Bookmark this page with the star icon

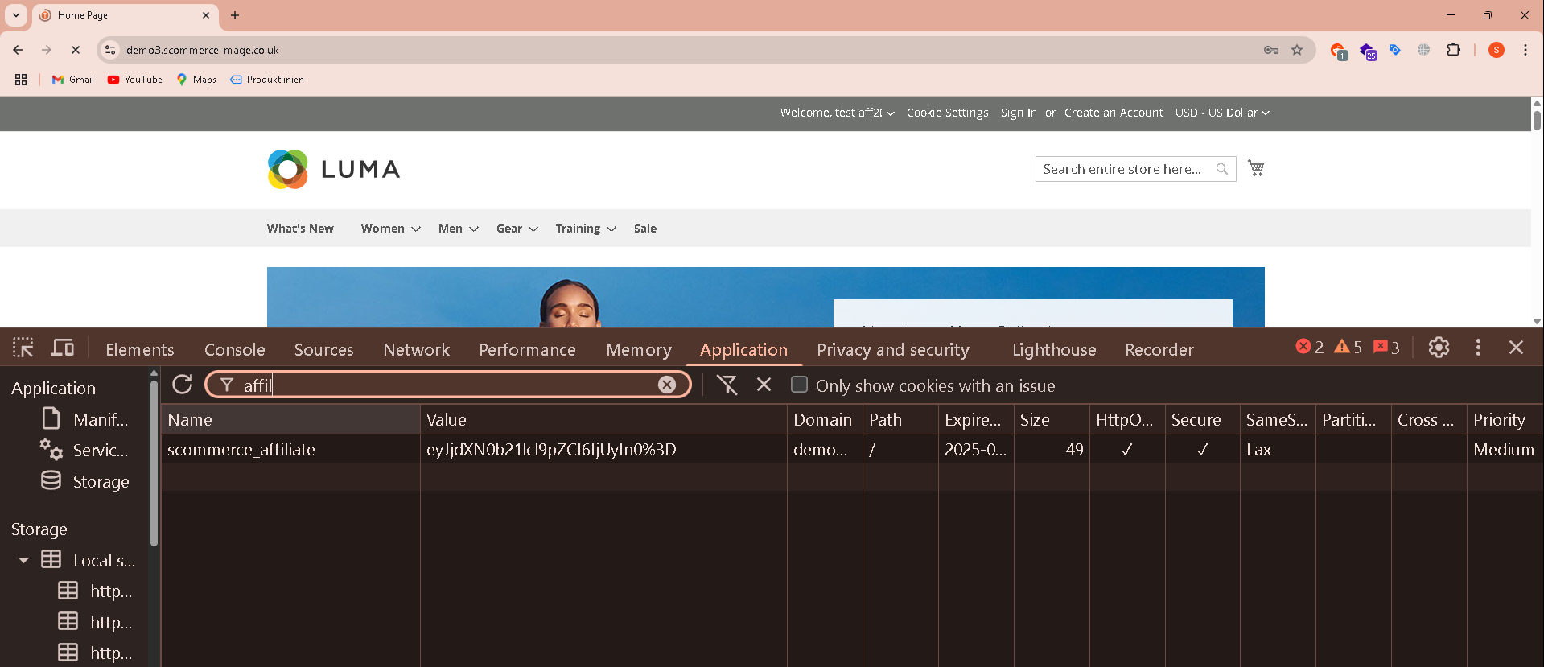click(x=1297, y=50)
